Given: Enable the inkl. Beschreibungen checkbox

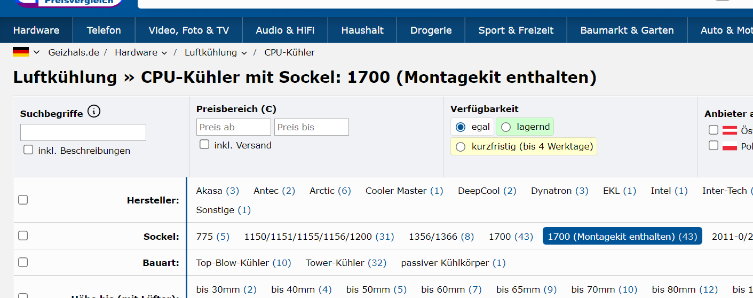Looking at the screenshot, I should pyautogui.click(x=28, y=150).
